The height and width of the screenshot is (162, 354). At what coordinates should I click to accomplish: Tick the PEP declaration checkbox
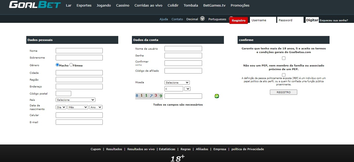(x=283, y=74)
